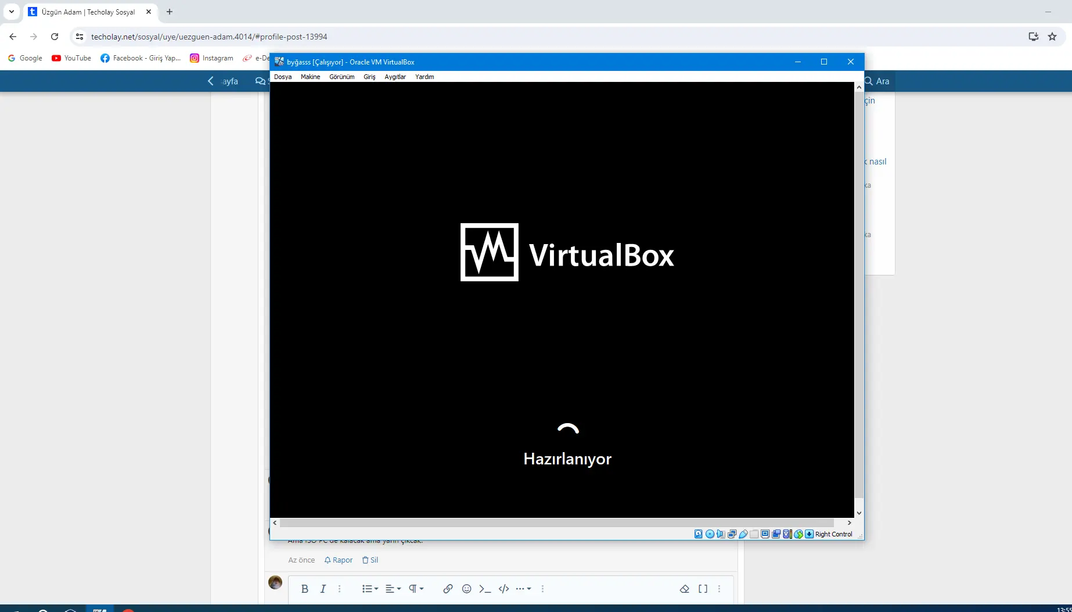Click the keyboard capture arrow indicator
This screenshot has width=1072, height=612.
809,534
